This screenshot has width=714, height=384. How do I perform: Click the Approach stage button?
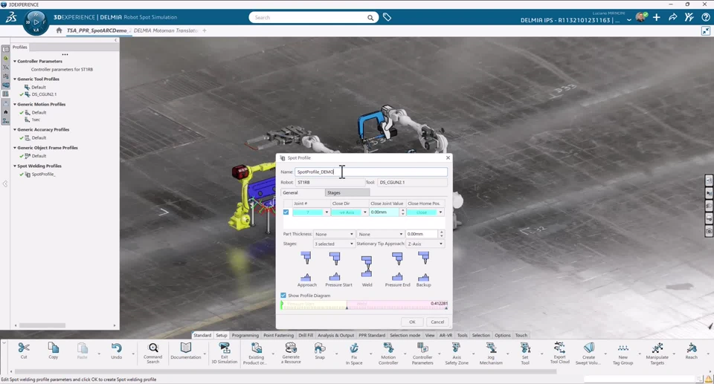pos(306,270)
